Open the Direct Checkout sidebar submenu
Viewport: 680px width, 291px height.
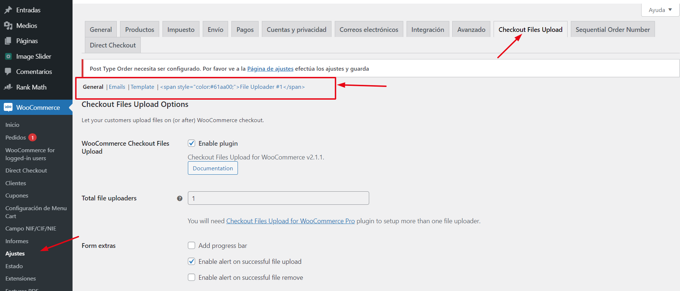point(26,170)
